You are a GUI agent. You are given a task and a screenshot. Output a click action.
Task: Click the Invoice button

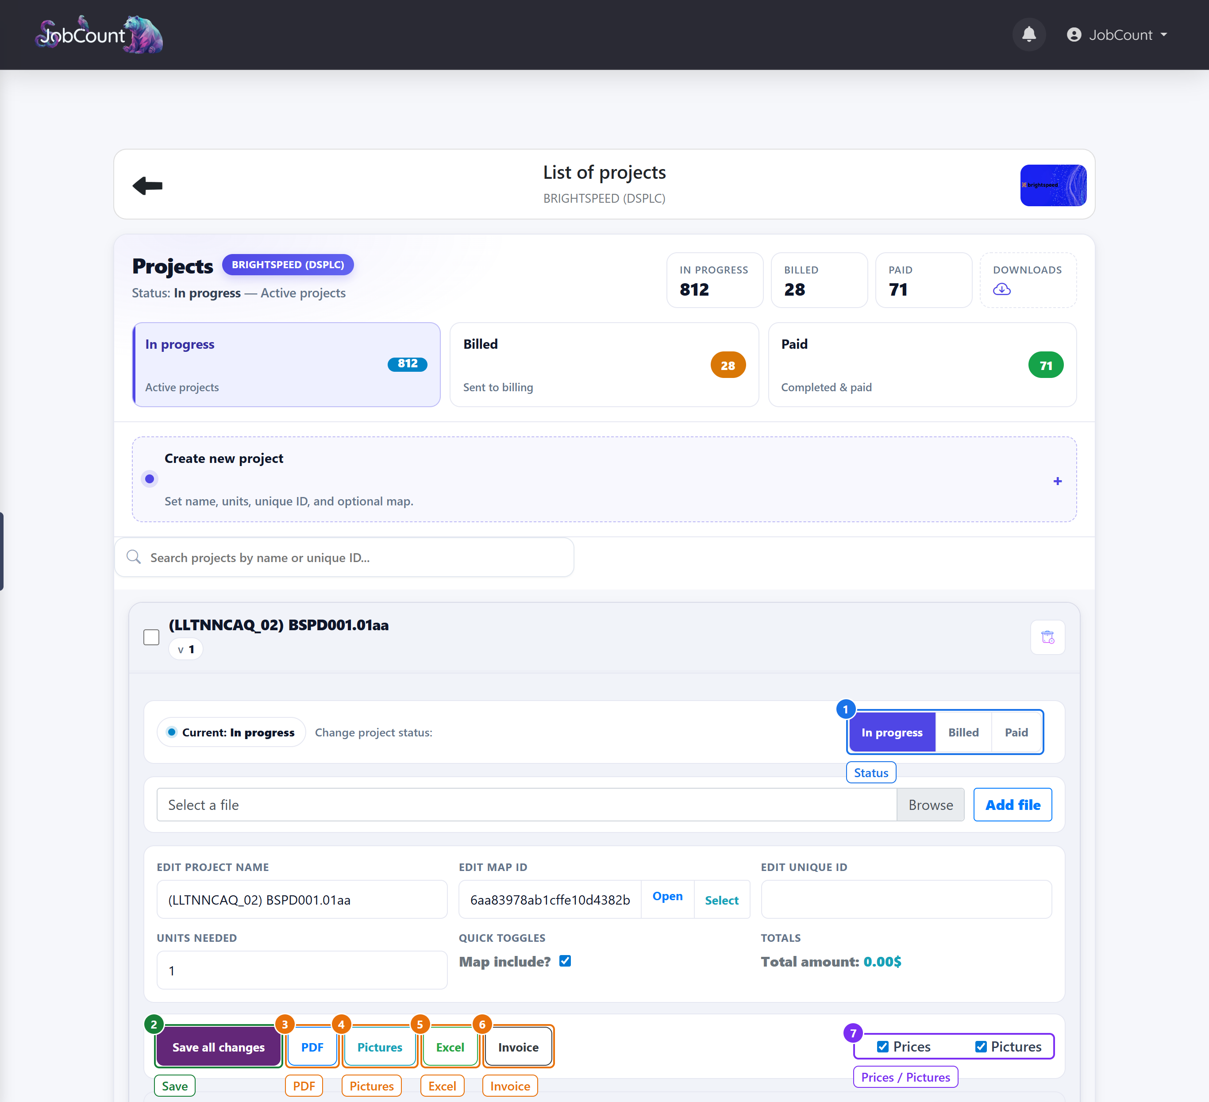click(518, 1047)
